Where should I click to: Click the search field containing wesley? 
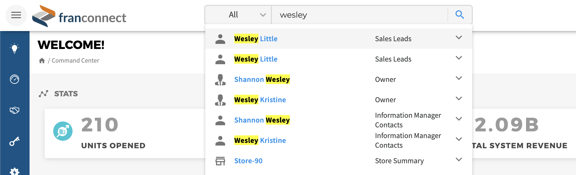pyautogui.click(x=359, y=15)
